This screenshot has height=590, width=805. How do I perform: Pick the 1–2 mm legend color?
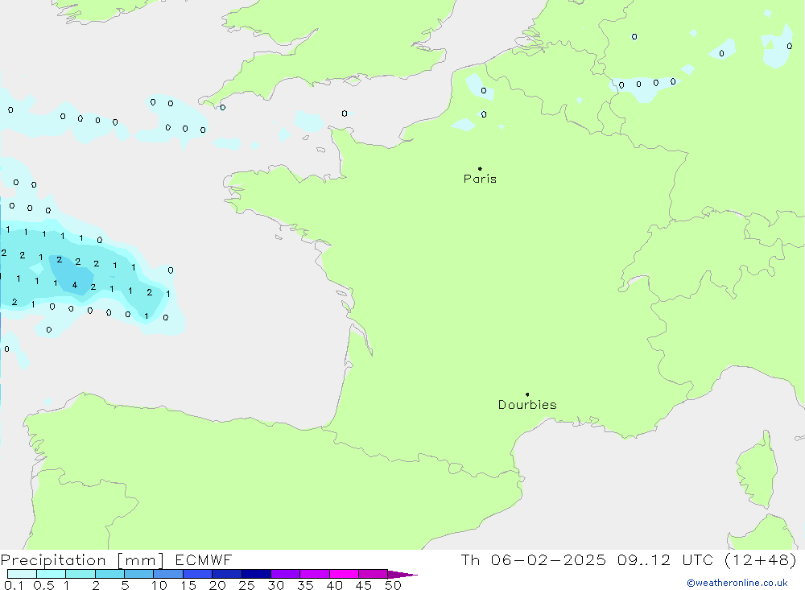click(80, 574)
